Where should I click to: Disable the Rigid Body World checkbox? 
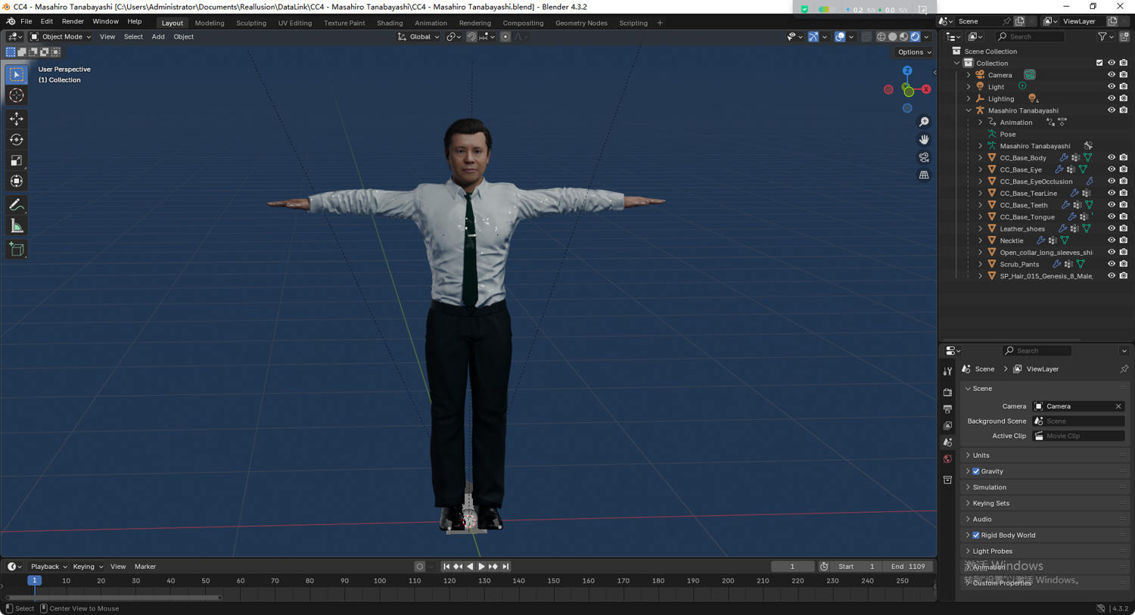pos(976,536)
